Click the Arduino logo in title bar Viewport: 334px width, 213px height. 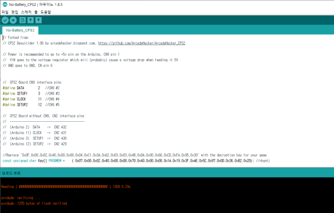pos(5,5)
